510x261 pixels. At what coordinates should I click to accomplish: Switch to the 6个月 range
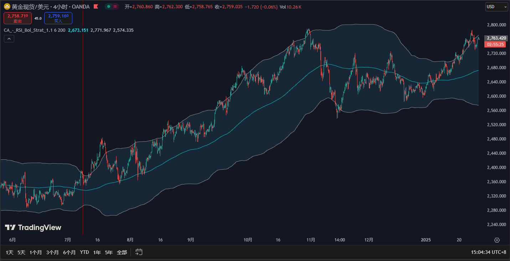coord(69,252)
